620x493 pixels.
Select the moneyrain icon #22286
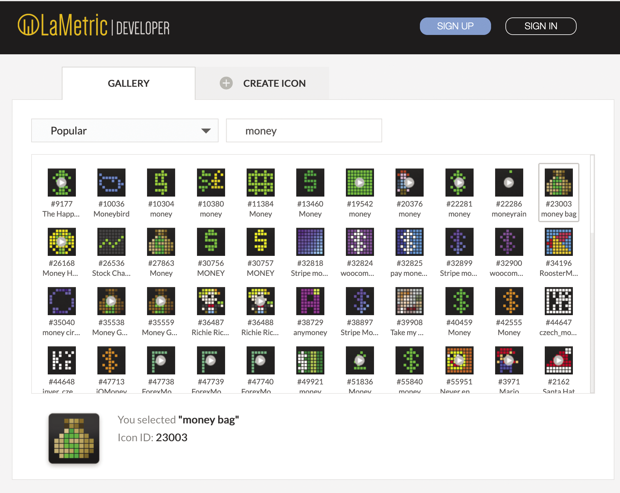click(x=509, y=183)
